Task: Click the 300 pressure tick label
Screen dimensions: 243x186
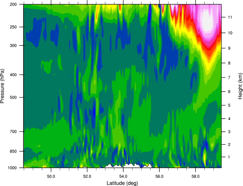Action: (x=13, y=45)
